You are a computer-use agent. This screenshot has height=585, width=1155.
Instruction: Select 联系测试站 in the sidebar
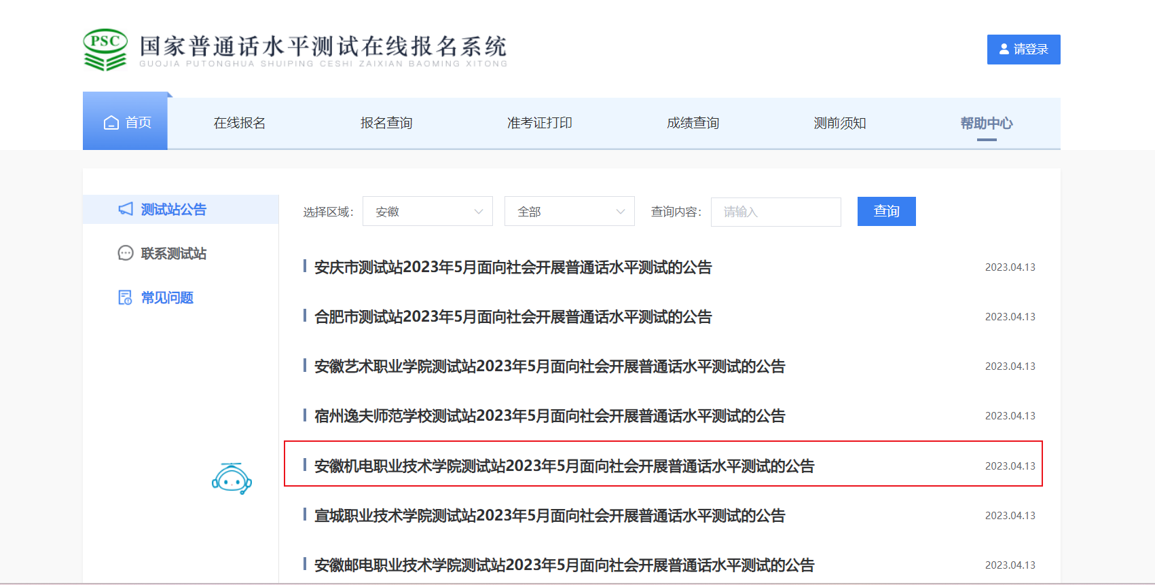(x=173, y=253)
